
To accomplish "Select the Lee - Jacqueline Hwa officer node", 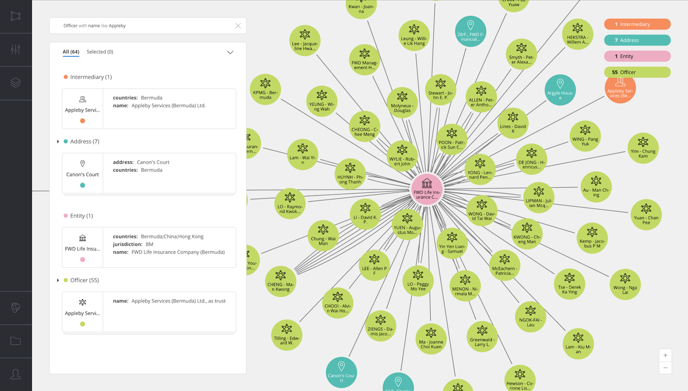I will click(x=305, y=40).
